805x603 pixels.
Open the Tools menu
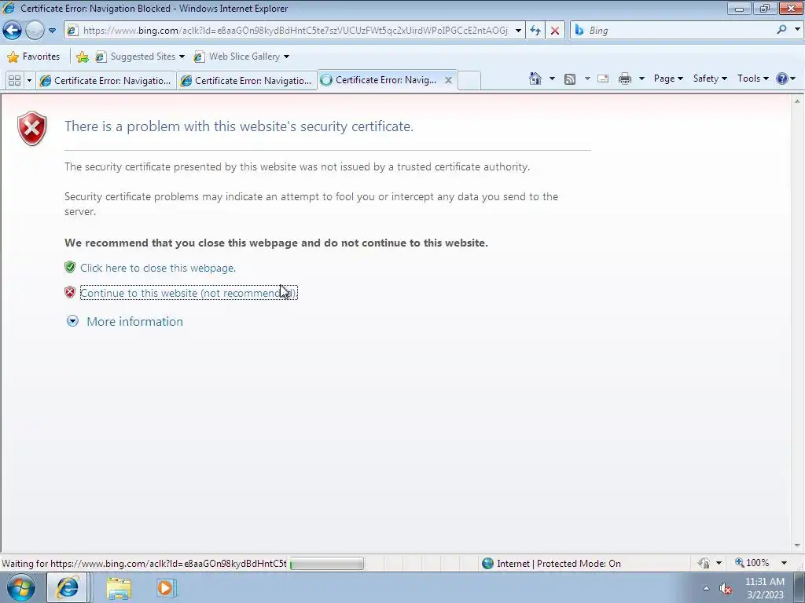click(752, 79)
